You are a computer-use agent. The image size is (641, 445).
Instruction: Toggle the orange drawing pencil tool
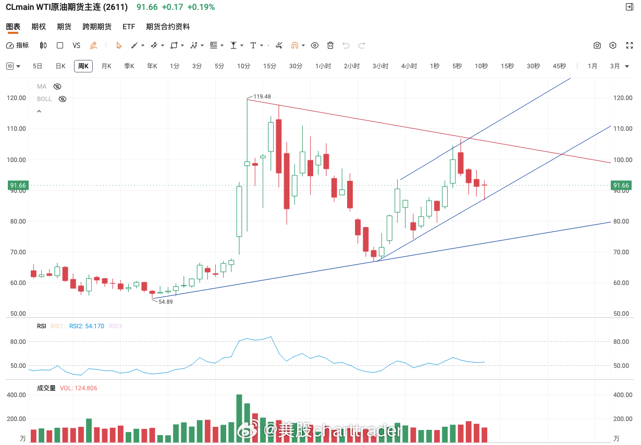(x=93, y=45)
